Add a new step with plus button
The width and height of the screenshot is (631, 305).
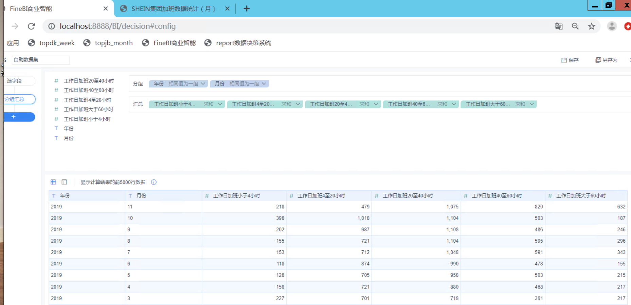click(19, 117)
